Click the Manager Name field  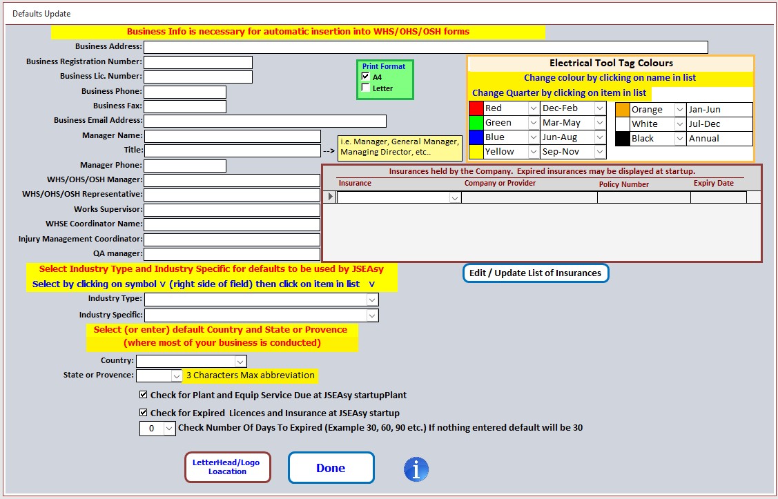pyautogui.click(x=232, y=137)
